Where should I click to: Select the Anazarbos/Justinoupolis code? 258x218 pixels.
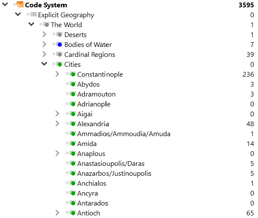[114, 174]
